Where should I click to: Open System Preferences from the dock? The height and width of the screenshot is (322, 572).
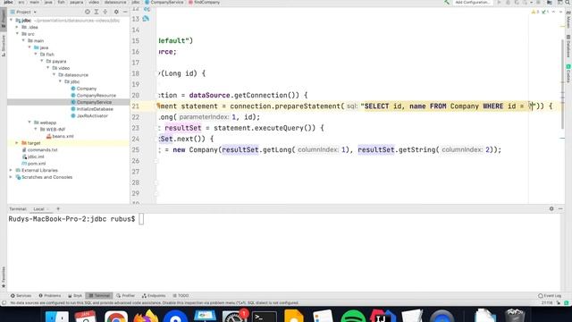pos(234,317)
